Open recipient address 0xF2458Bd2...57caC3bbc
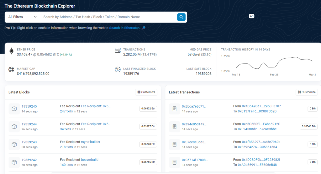 click(x=257, y=129)
